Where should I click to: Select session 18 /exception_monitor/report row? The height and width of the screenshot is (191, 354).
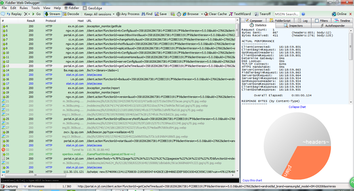[118, 88]
